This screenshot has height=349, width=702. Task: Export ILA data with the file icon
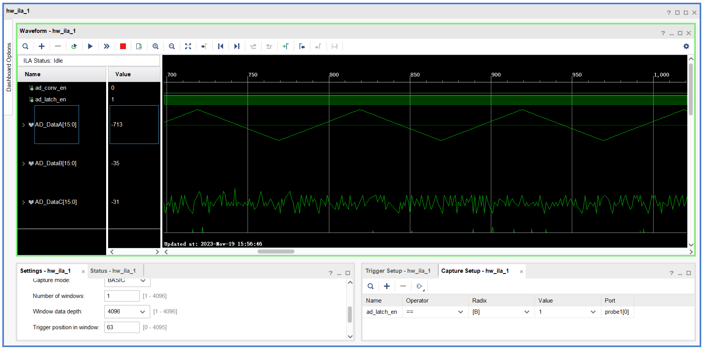[x=139, y=46]
